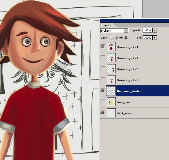The image size is (169, 160).
Task: Hide the Benjamin_sketch layer
Action: (x=103, y=91)
